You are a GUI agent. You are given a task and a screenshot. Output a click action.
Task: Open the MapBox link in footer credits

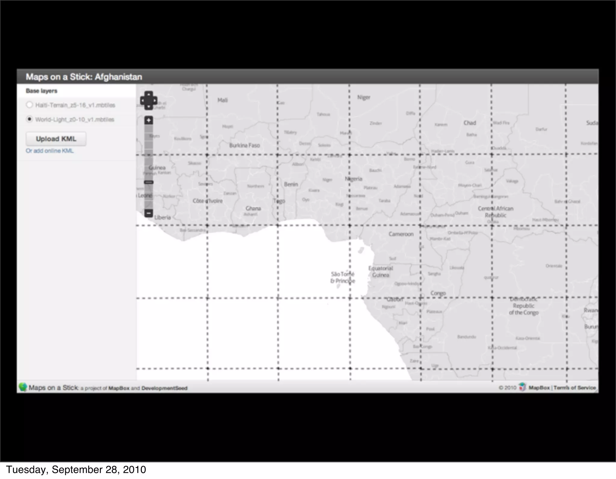click(119, 388)
